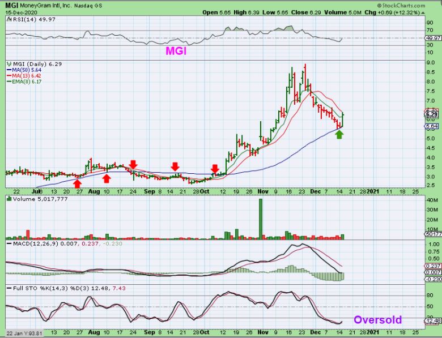Click the MGI MoneyGram Intl, Inc. chart title
This screenshot has height=338, width=442.
click(39, 5)
